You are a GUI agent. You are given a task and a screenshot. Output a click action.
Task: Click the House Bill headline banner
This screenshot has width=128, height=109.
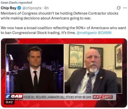point(57,97)
